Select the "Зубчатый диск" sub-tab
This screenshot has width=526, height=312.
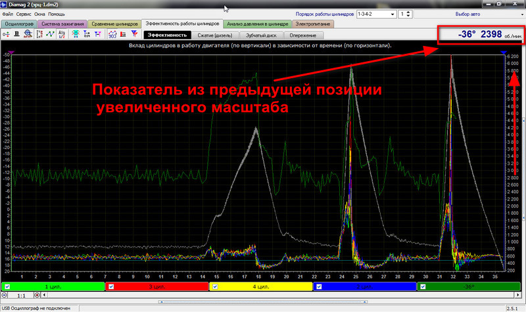pos(261,35)
